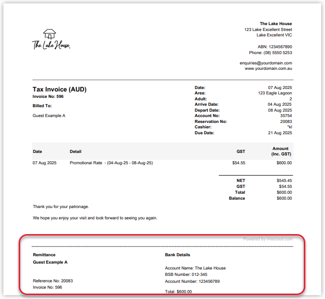Click 'Lake Excellent VIC' address line
Viewport: 325px width, 299px height.
pos(274,35)
